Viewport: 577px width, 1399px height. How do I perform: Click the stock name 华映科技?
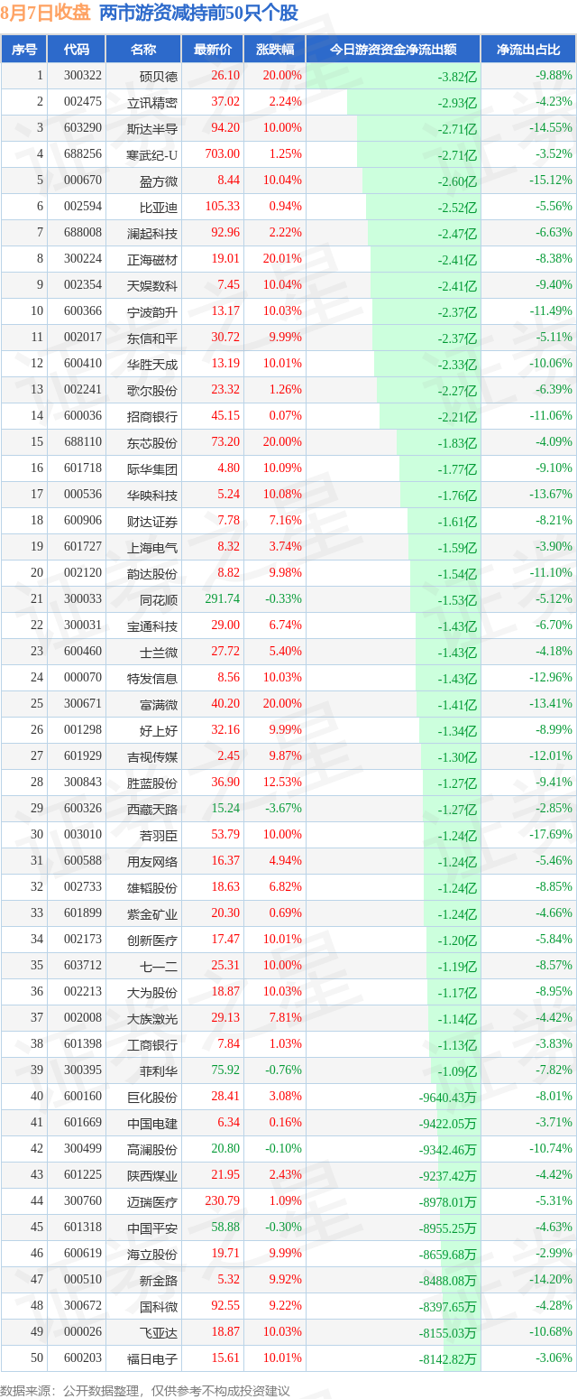152,495
